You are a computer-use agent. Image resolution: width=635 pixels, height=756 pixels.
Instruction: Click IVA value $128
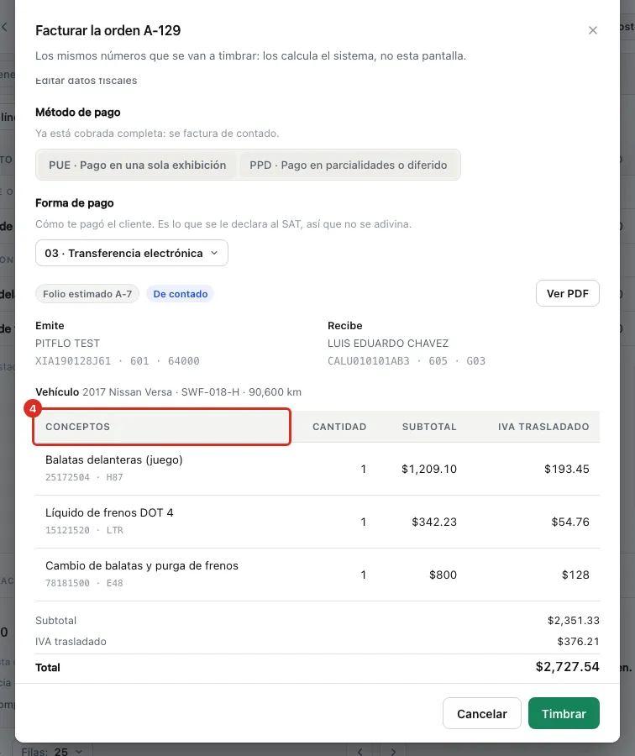coord(575,575)
